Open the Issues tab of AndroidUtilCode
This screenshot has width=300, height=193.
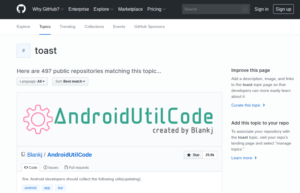click(x=51, y=167)
